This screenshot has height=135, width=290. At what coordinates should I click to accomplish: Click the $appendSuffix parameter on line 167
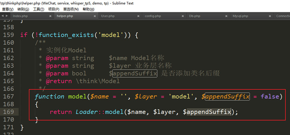click(x=225, y=97)
